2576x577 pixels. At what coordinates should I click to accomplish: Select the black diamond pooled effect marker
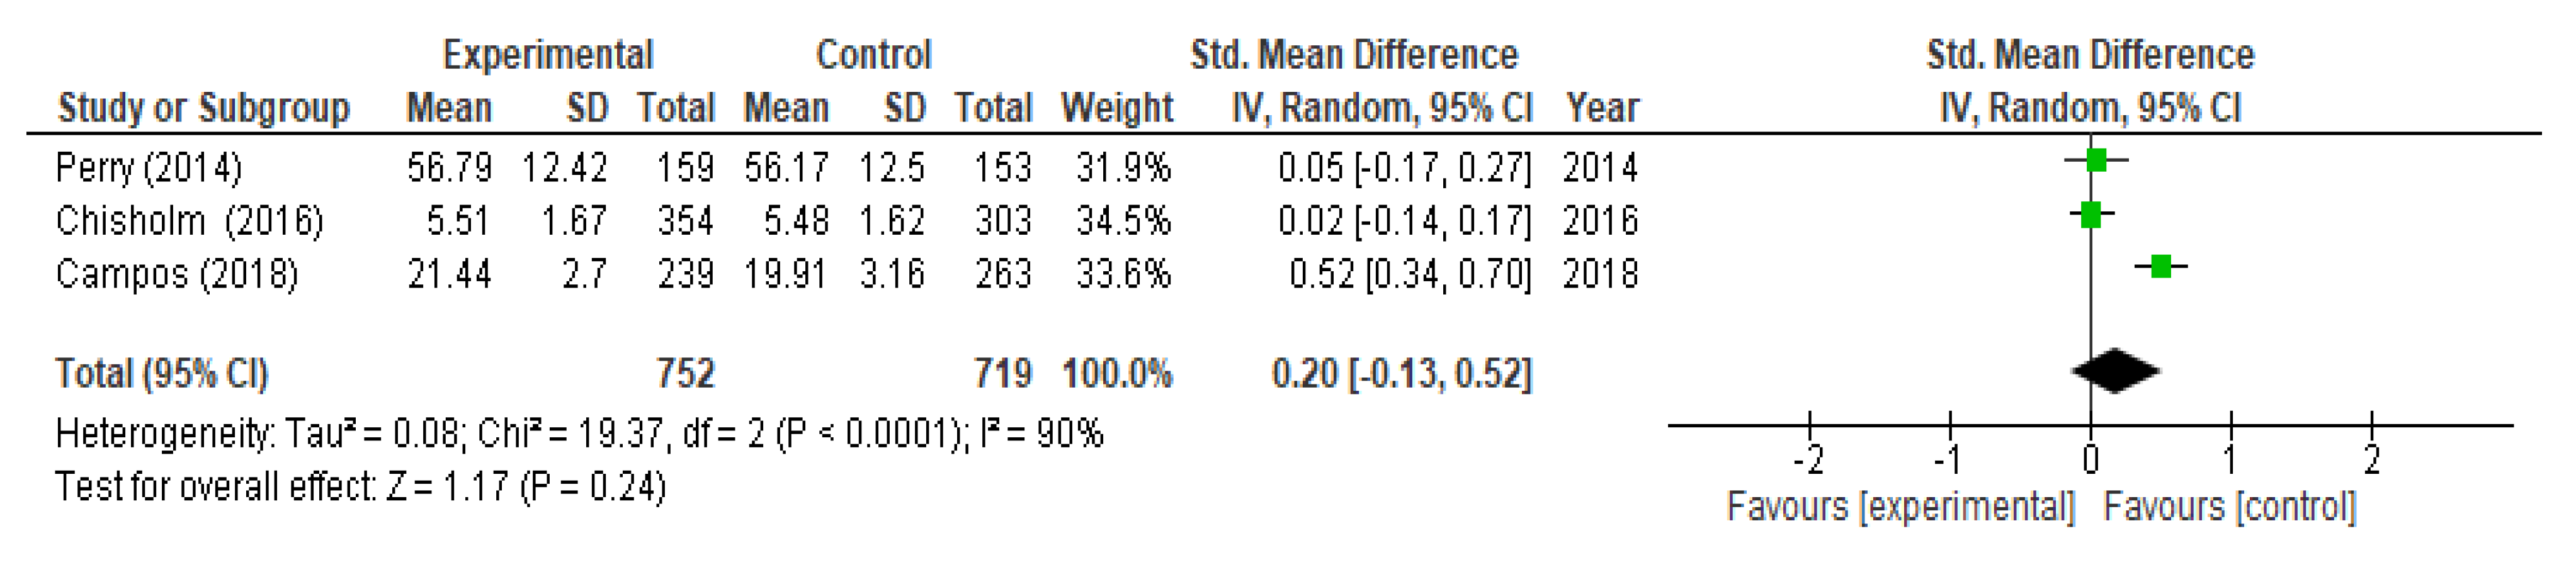2115,371
